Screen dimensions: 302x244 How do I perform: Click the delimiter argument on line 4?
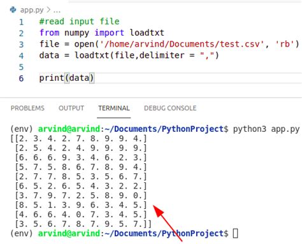point(162,55)
